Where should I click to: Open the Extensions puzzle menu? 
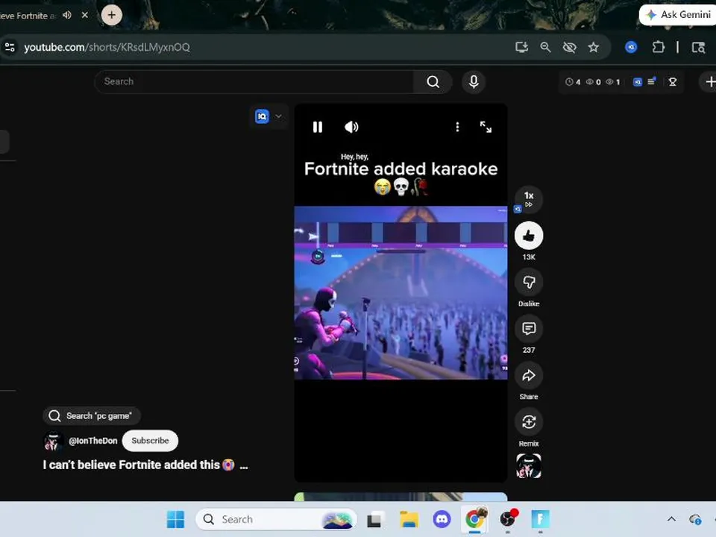click(x=659, y=47)
